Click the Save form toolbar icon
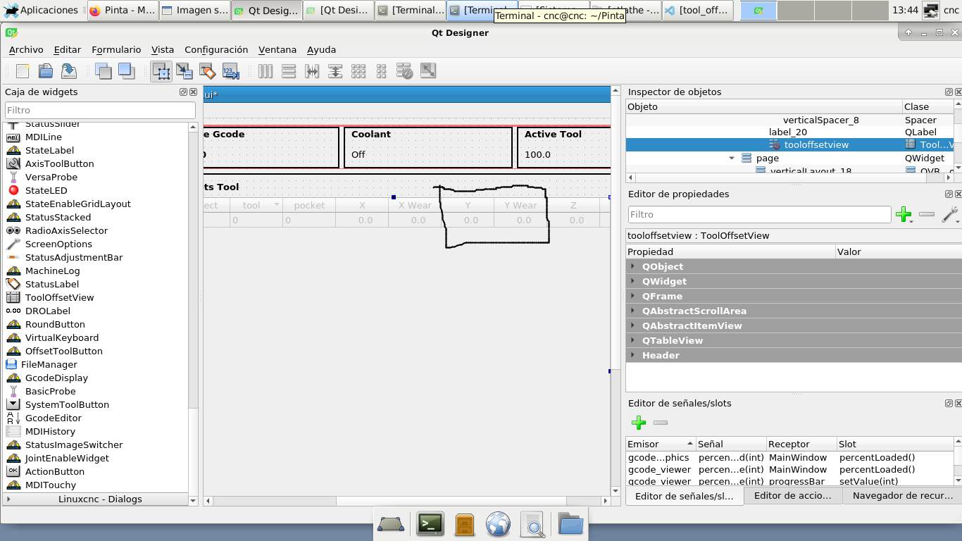Image resolution: width=962 pixels, height=541 pixels. click(68, 70)
